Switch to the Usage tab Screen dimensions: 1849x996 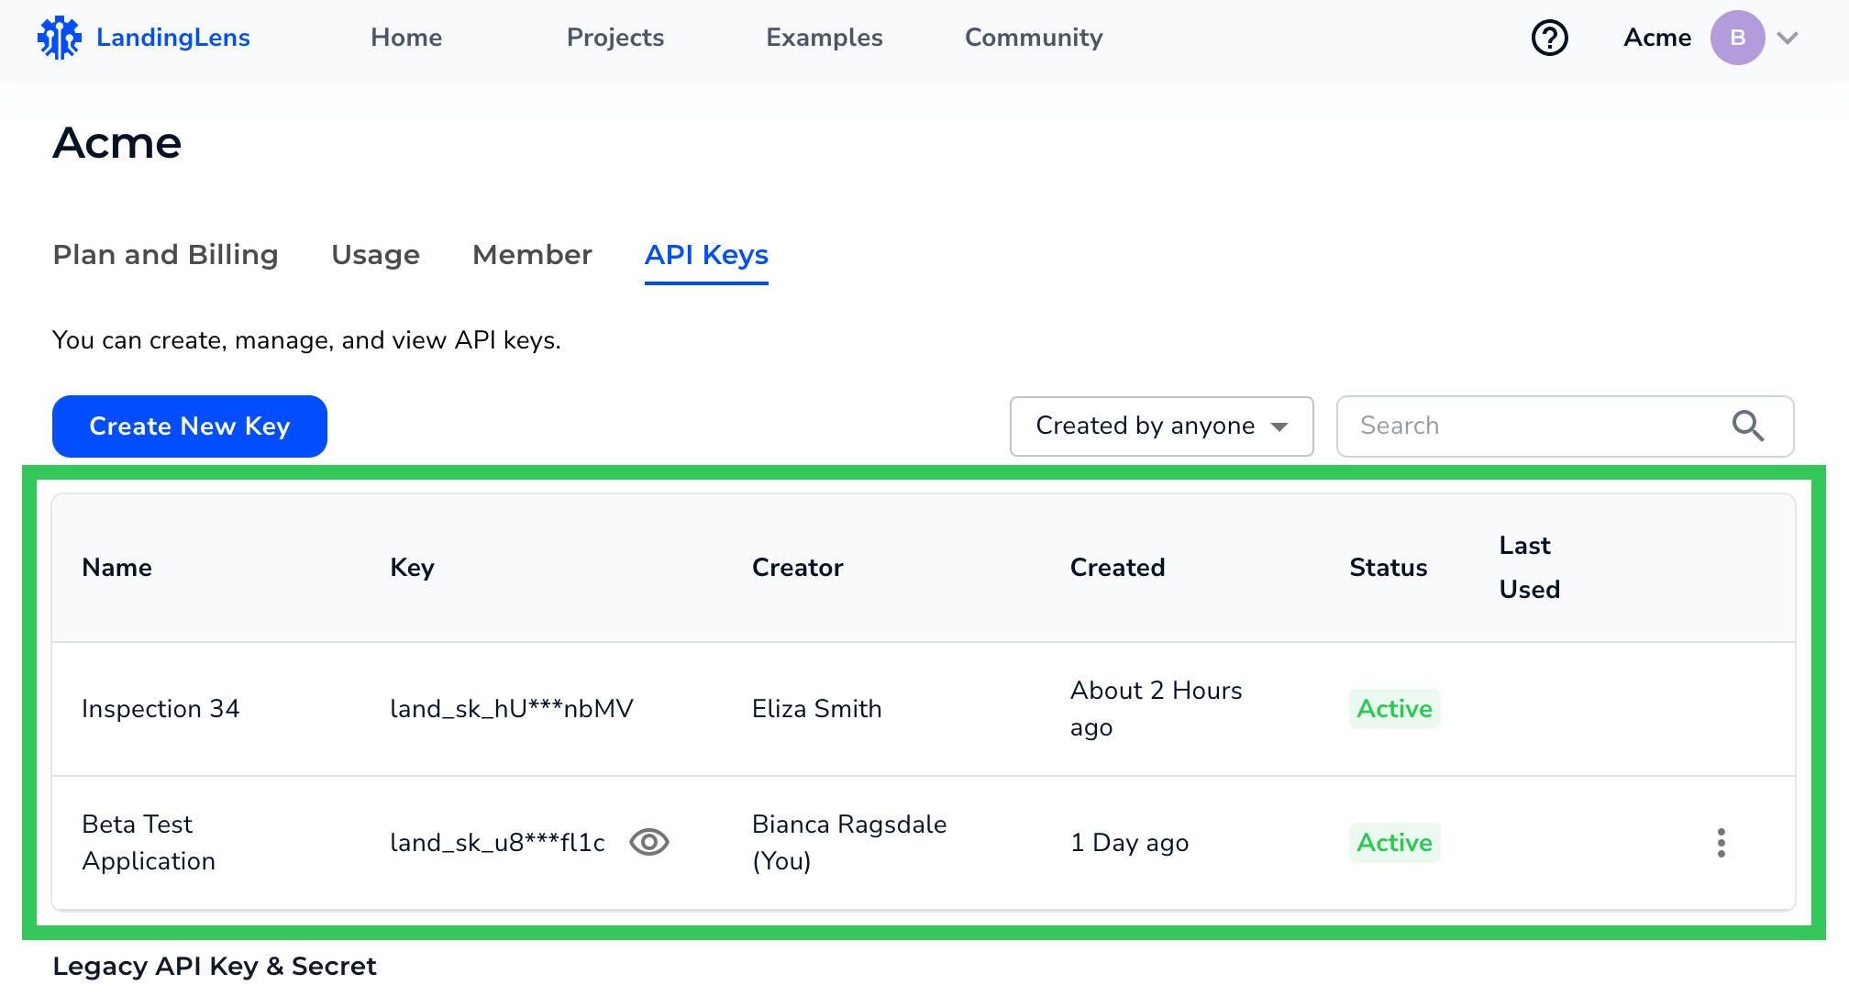pos(375,255)
